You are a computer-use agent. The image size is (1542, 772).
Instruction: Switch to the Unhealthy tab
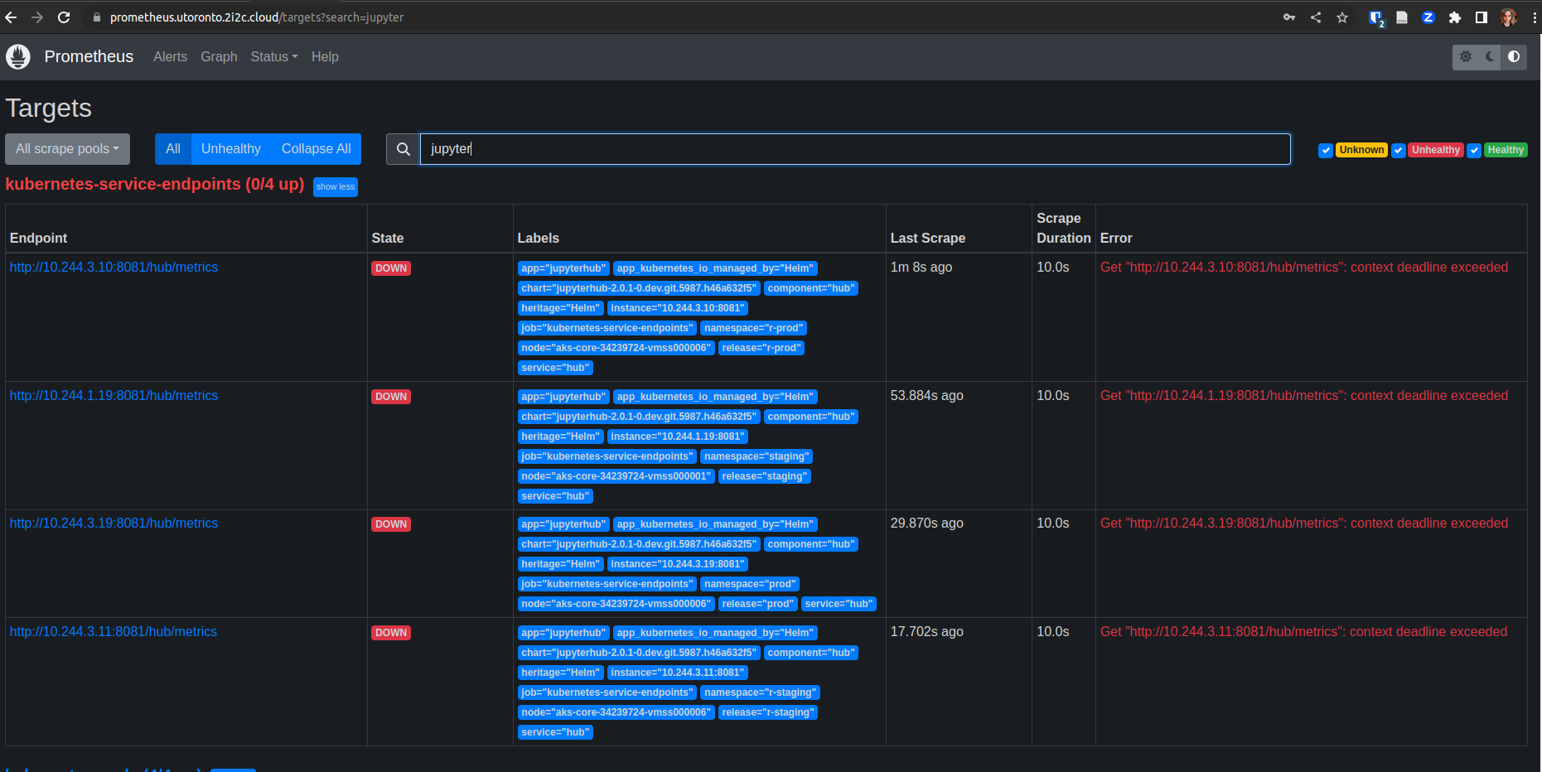(x=230, y=149)
